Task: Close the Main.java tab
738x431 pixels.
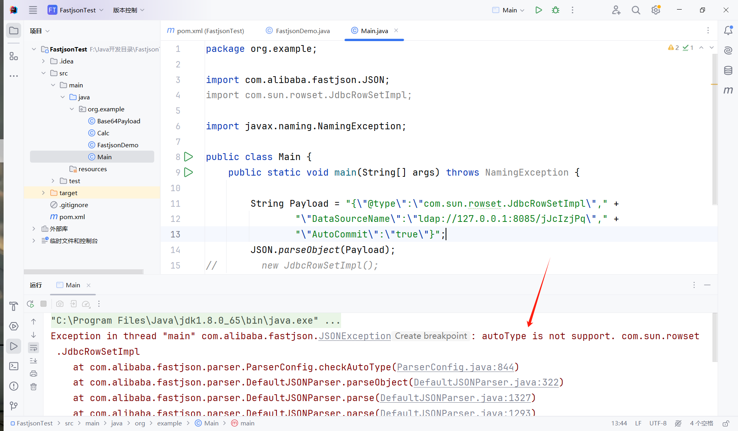Action: click(396, 30)
